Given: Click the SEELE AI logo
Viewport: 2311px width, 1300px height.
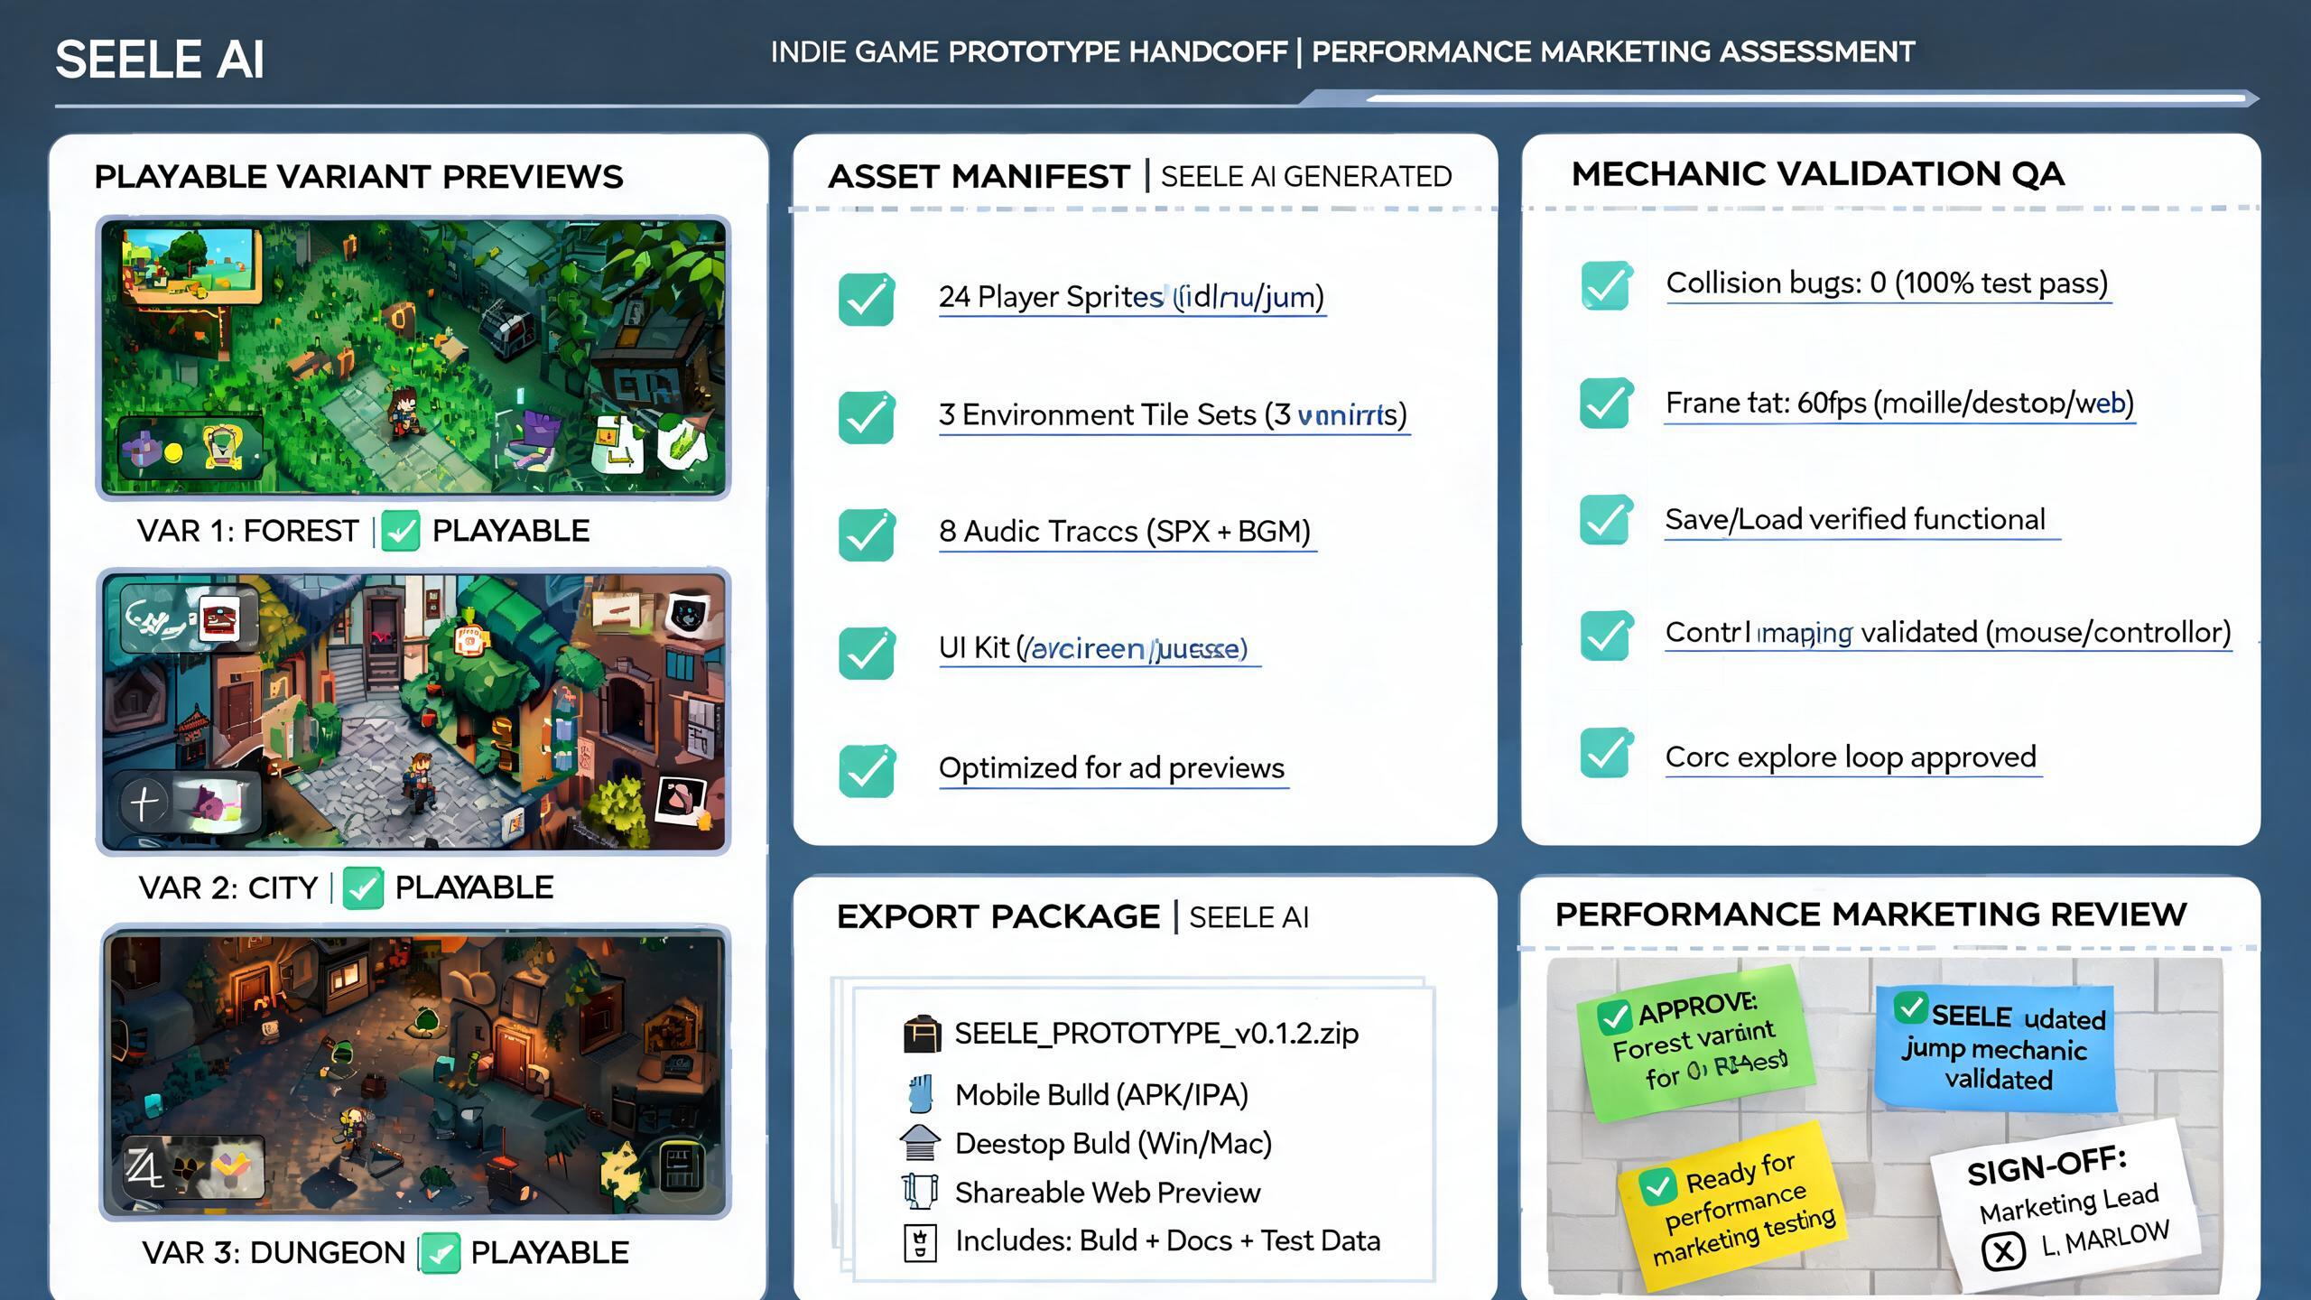Looking at the screenshot, I should 160,60.
